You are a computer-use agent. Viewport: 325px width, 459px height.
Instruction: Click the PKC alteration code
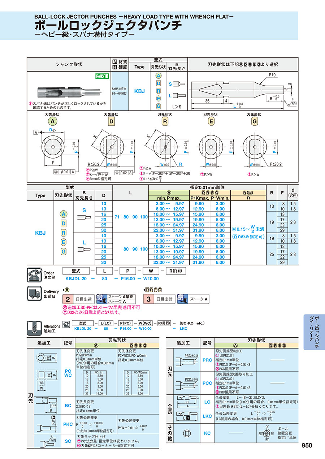point(68,424)
